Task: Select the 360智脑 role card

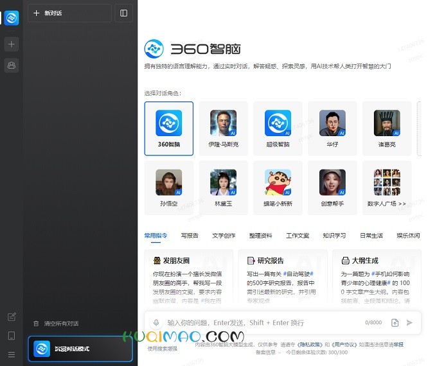Action: [x=168, y=128]
